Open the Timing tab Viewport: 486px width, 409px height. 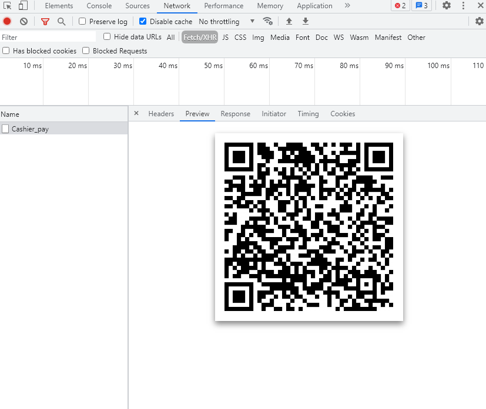tap(308, 113)
